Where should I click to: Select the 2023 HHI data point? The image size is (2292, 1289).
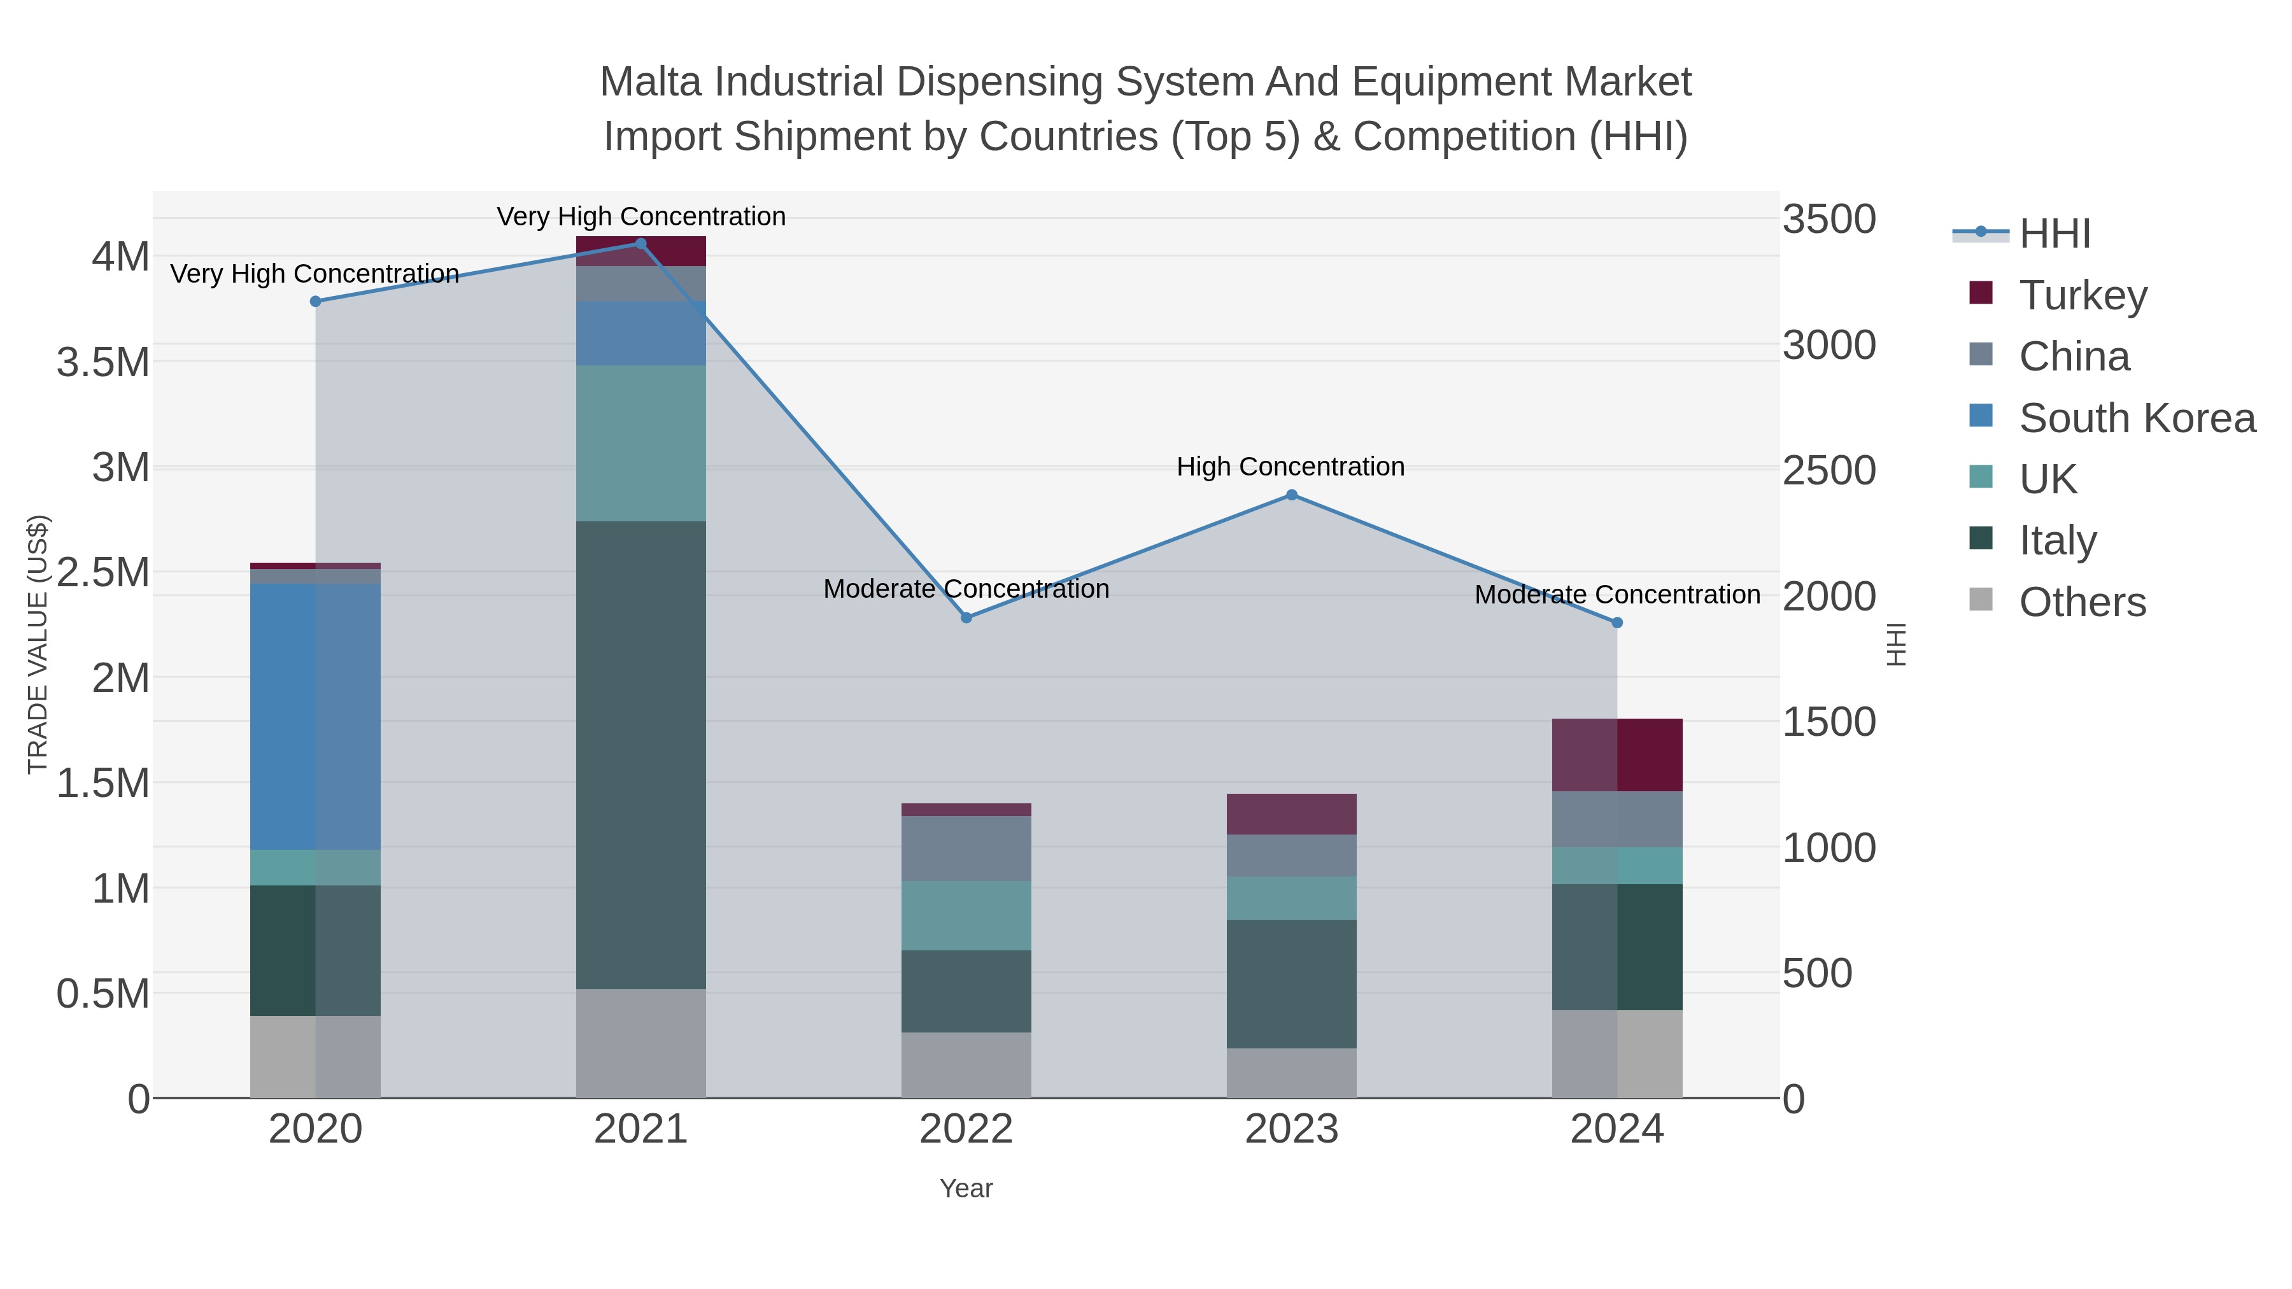[x=1292, y=495]
